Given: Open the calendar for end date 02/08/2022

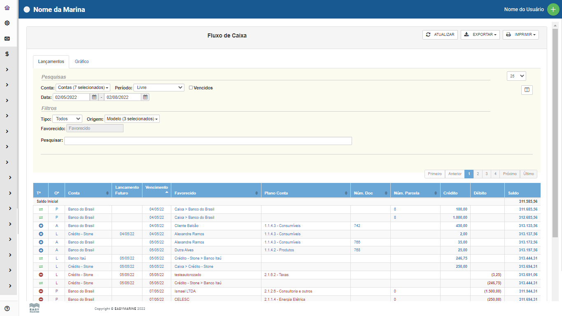Looking at the screenshot, I should click(x=145, y=97).
